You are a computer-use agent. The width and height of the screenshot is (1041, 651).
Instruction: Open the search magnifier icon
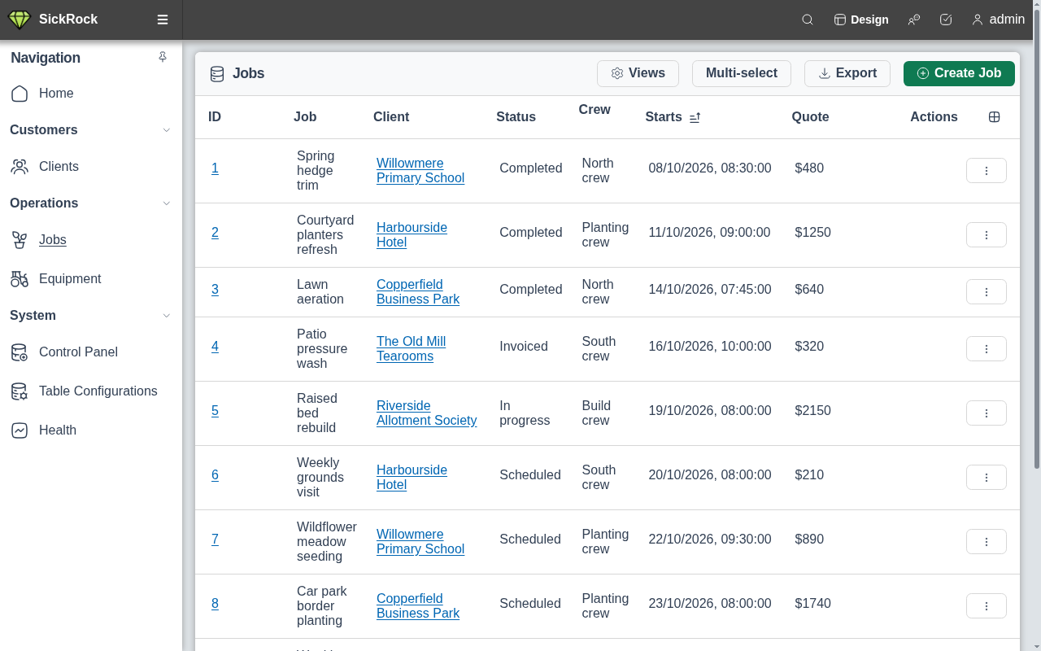[808, 20]
